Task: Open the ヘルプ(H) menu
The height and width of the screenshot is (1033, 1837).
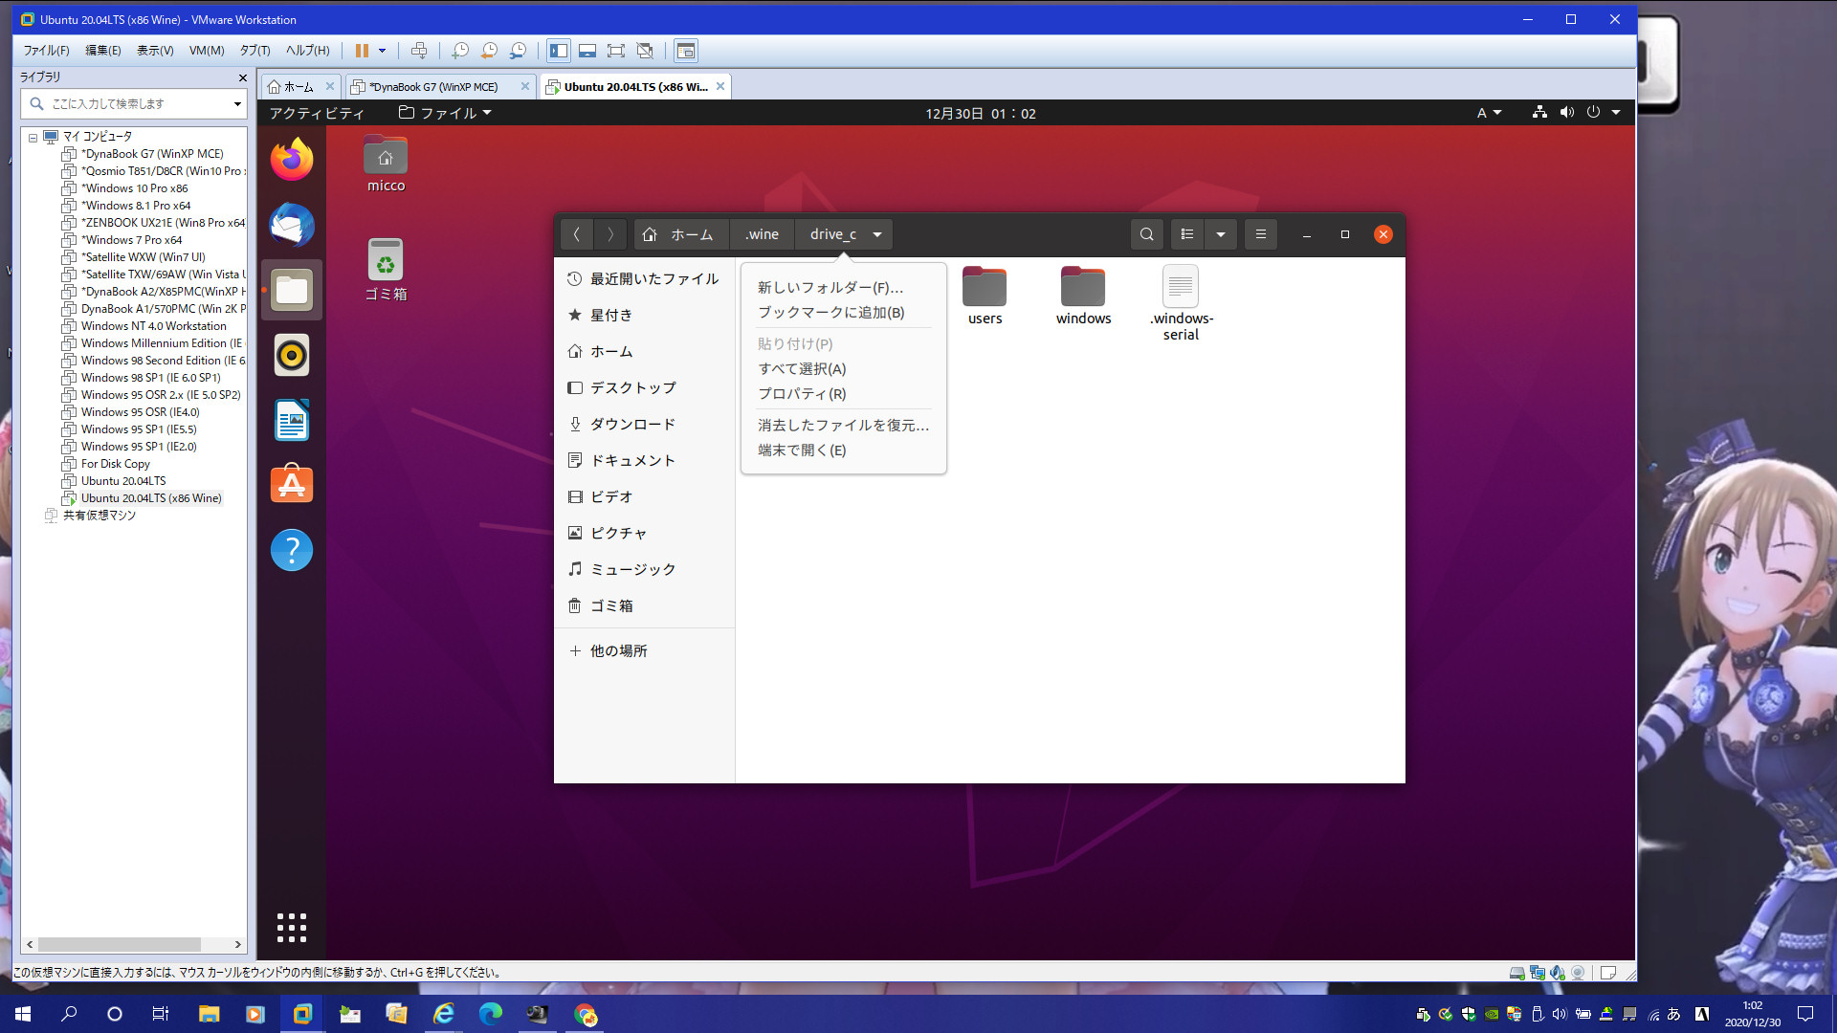Action: pyautogui.click(x=307, y=51)
